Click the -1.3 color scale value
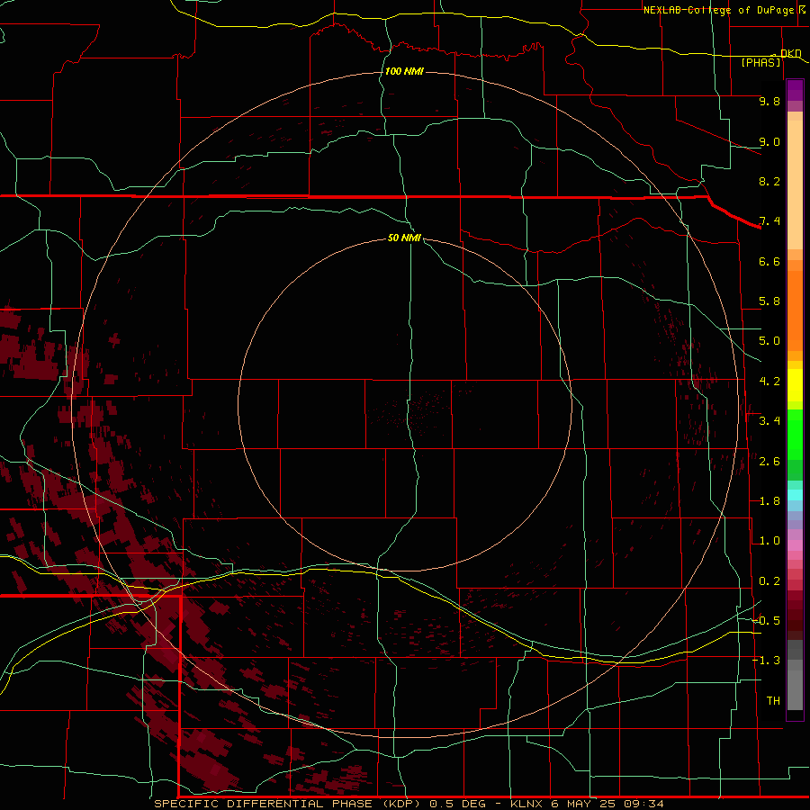This screenshot has width=810, height=810. point(767,661)
